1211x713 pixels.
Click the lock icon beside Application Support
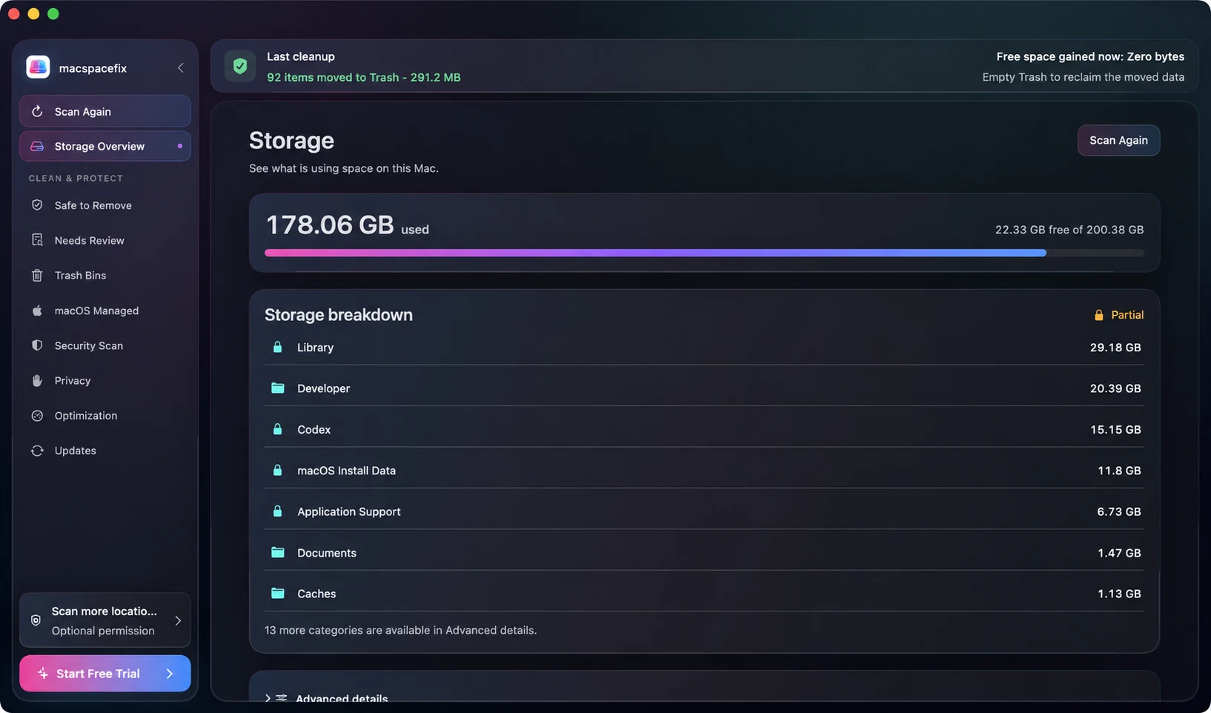[278, 511]
